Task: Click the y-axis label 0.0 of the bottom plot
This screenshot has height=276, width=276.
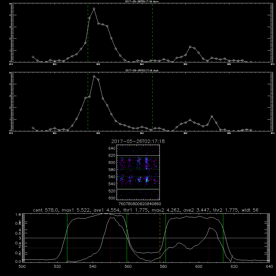Action: coord(18,261)
